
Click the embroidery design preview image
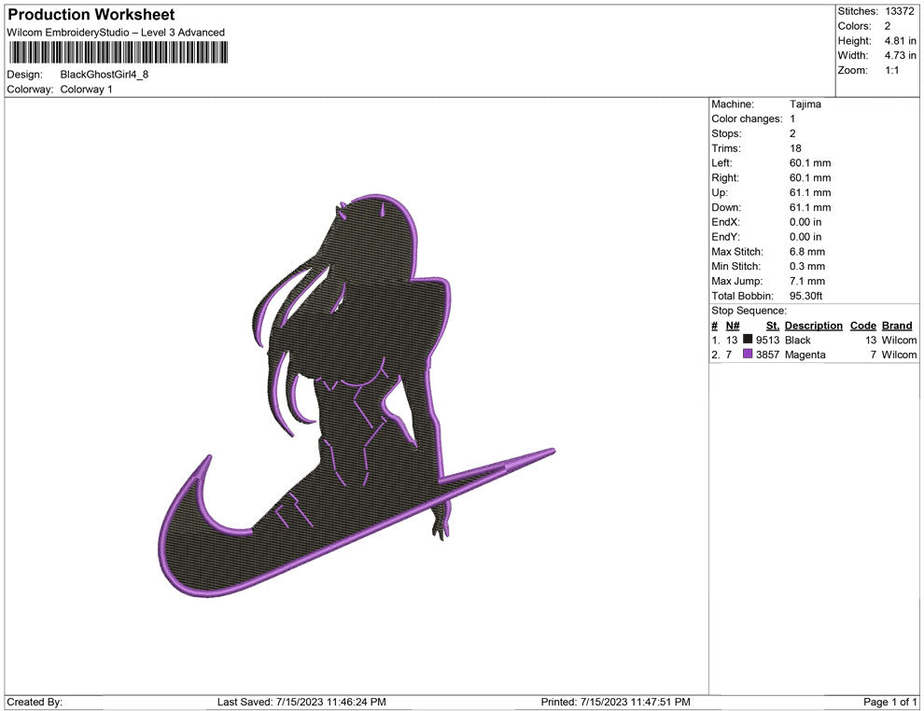(x=357, y=396)
